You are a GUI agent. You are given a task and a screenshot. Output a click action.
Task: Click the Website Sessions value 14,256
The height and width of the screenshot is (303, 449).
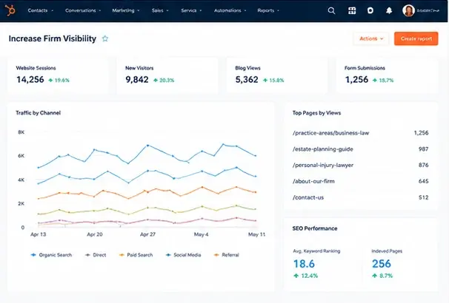(30, 80)
